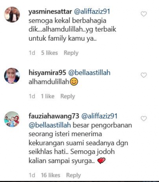Open yasminesattar's profile picture
The image size is (159, 182).
click(x=12, y=15)
